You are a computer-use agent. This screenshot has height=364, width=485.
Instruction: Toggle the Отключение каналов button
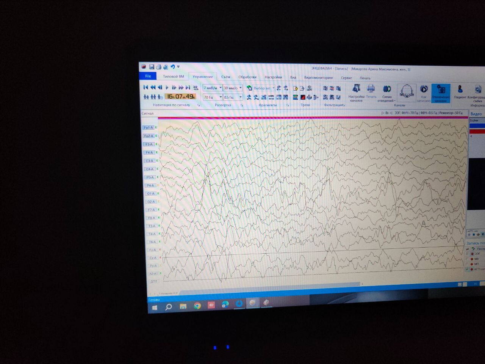441,93
